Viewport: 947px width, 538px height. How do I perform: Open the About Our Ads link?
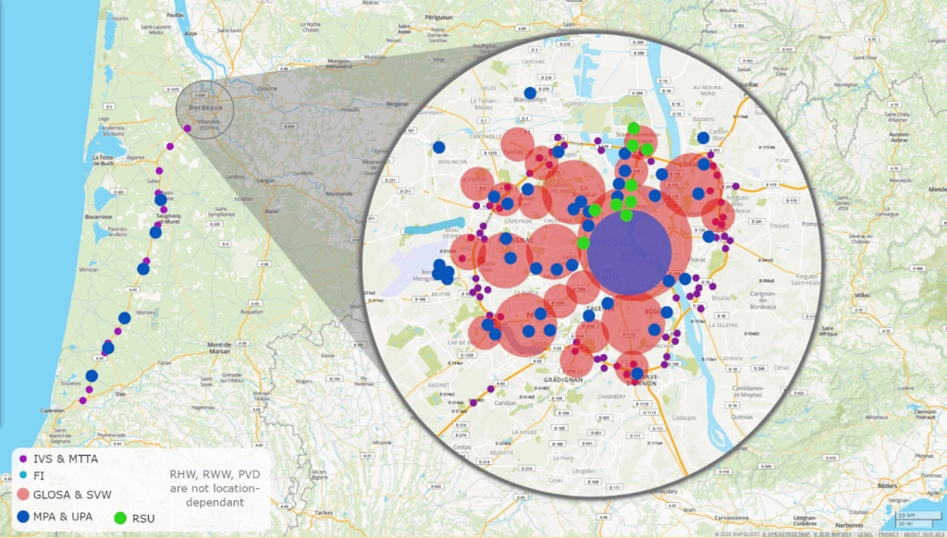pyautogui.click(x=924, y=534)
